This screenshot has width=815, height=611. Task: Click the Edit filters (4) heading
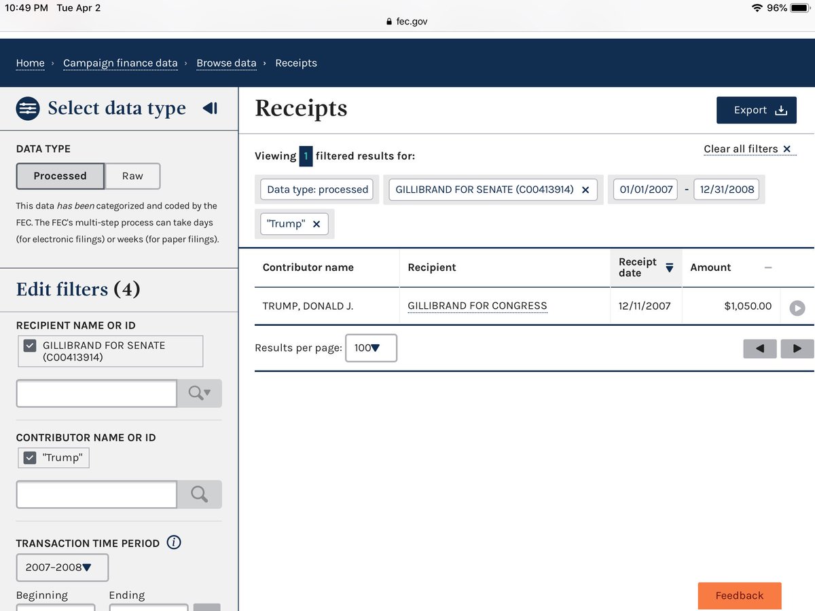pyautogui.click(x=78, y=289)
